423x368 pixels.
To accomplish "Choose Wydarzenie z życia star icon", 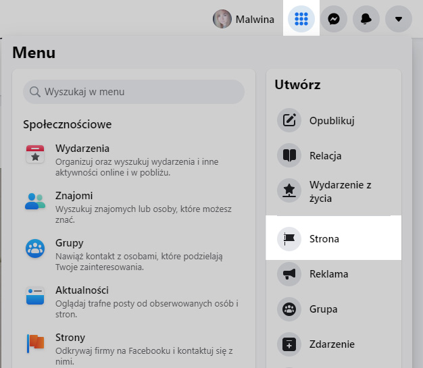I will (x=289, y=190).
